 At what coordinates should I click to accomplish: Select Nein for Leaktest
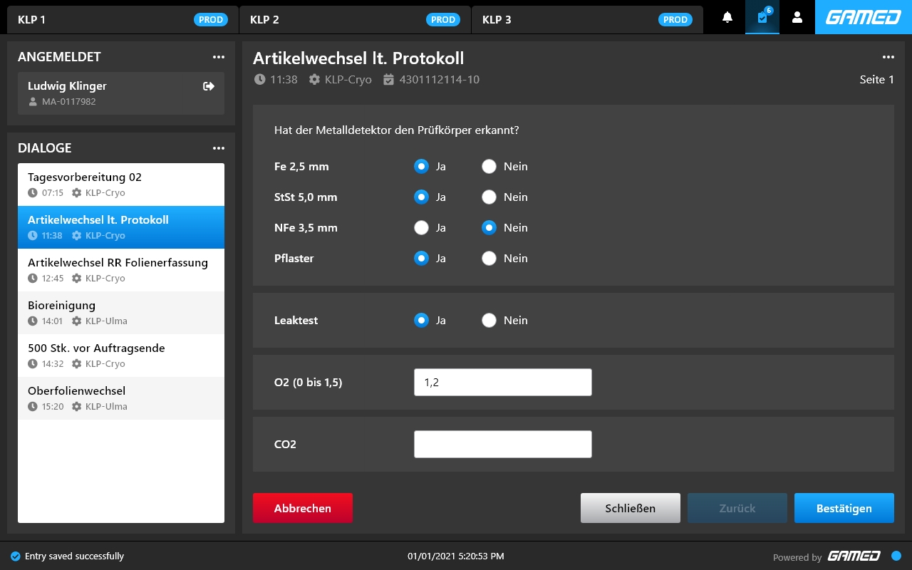click(x=489, y=320)
